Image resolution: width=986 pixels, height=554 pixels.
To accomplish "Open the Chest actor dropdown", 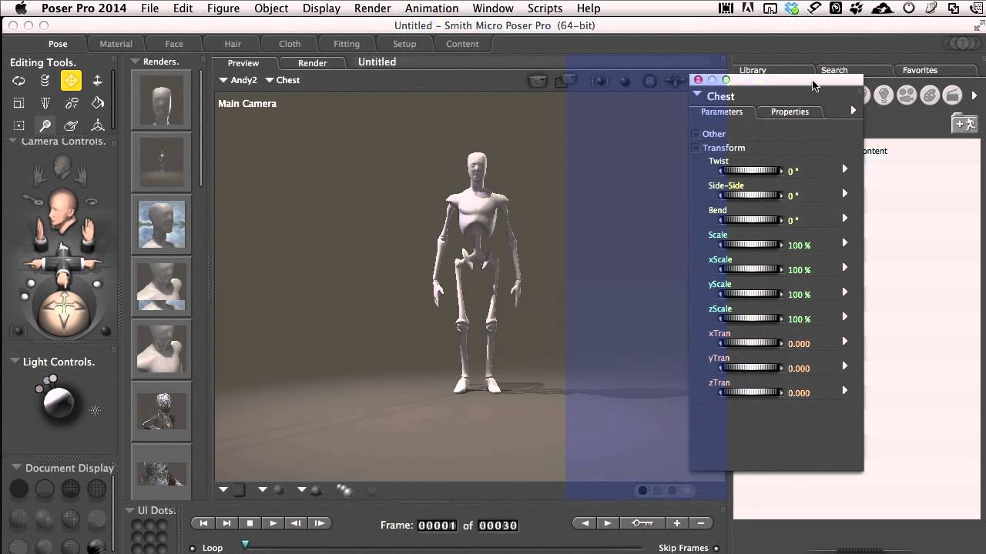I will (283, 80).
